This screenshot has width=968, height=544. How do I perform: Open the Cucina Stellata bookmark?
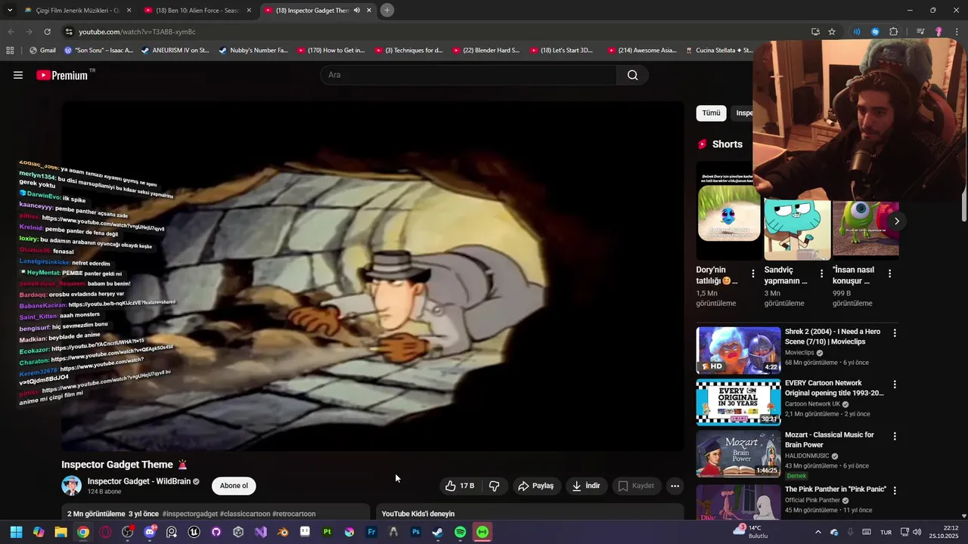(x=718, y=51)
